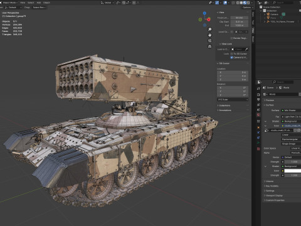Expand the Viewport Display panel
The width and height of the screenshot is (301, 226).
coord(274,195)
